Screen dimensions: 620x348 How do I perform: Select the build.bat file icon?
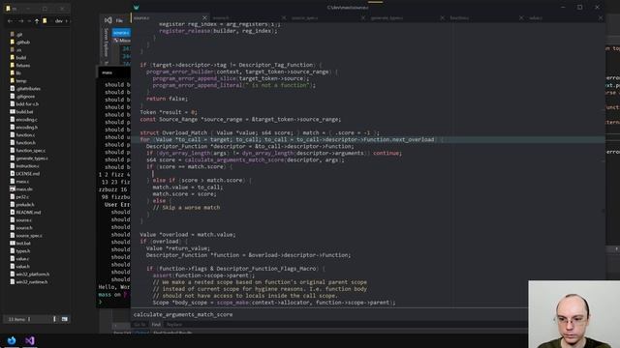point(13,112)
